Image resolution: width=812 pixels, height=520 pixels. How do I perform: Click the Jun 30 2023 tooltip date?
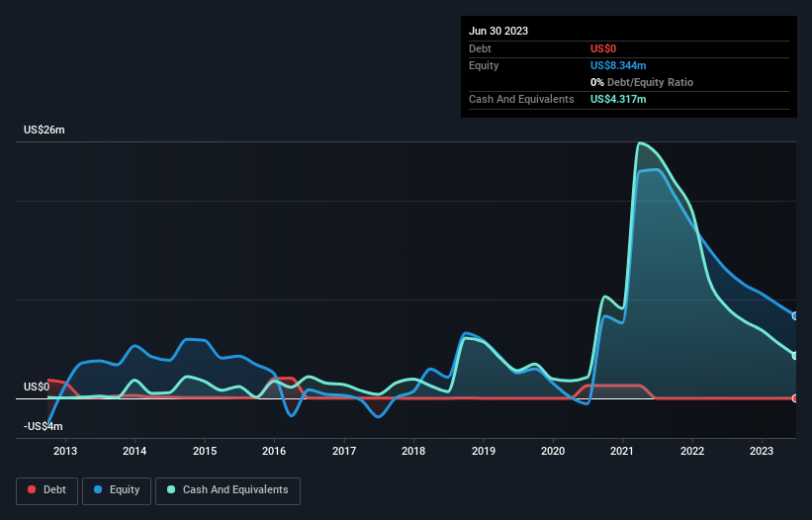point(498,31)
